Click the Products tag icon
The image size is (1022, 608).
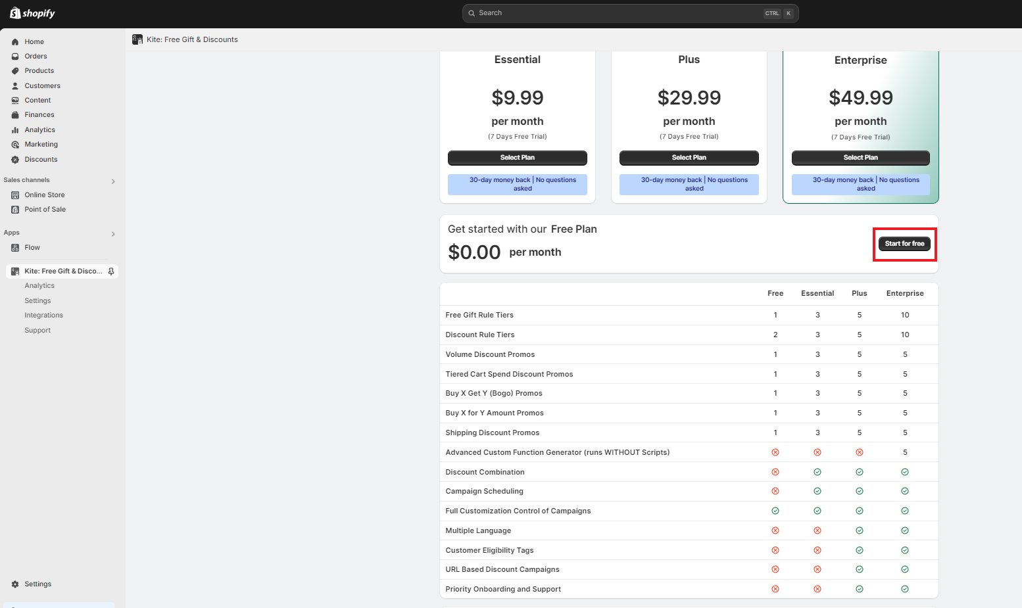point(15,71)
